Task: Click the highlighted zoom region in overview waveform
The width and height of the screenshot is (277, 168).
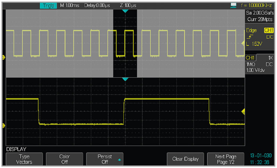Action: coord(125,43)
